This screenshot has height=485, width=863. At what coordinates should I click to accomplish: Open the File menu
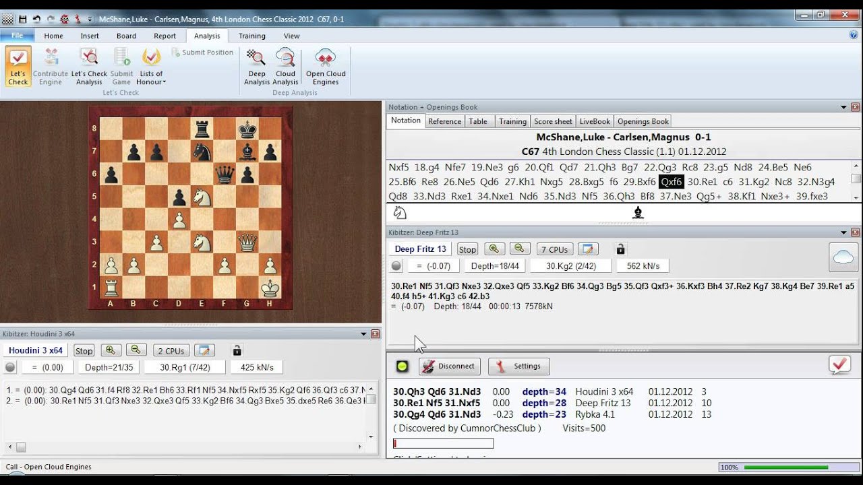tap(18, 36)
